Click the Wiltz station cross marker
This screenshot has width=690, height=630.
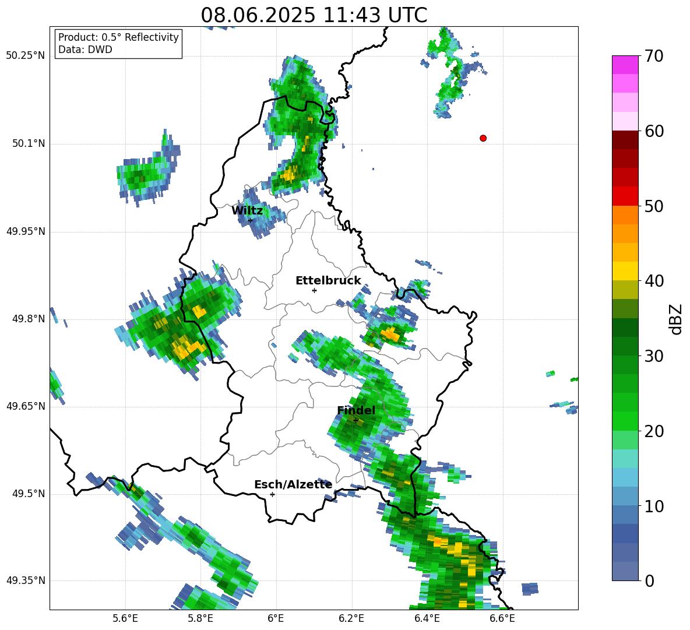pyautogui.click(x=250, y=220)
